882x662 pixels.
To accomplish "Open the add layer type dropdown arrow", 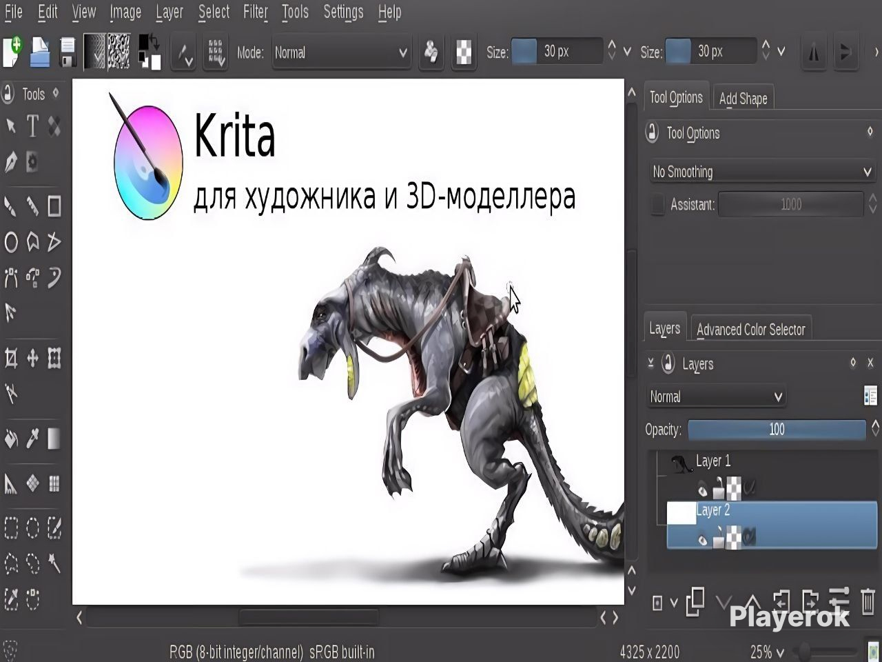I will tap(674, 603).
